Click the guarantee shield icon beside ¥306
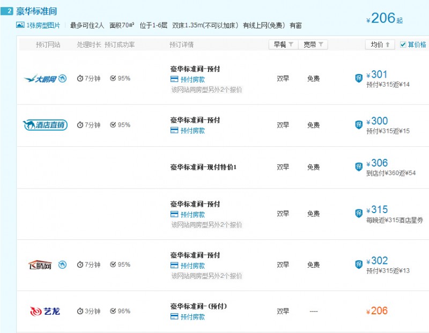Image resolution: width=429 pixels, height=333 pixels. [359, 166]
